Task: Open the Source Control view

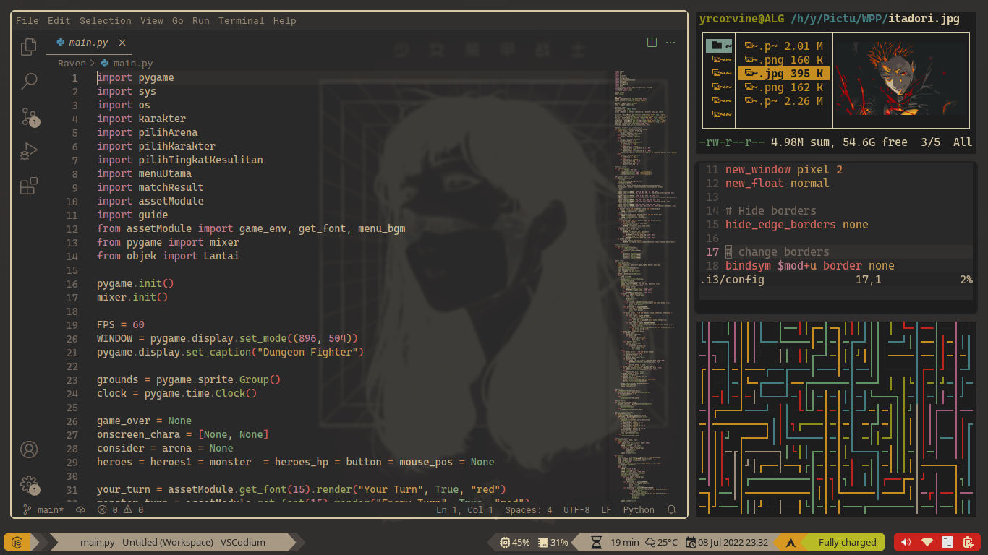Action: pos(29,116)
